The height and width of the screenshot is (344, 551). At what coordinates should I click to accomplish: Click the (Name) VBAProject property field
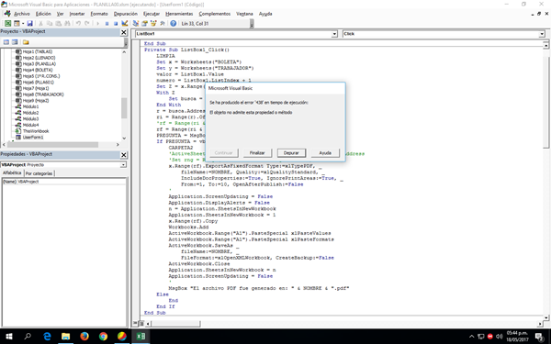coord(63,182)
